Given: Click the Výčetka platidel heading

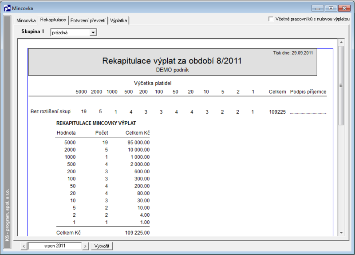Looking at the screenshot, I should coord(153,83).
